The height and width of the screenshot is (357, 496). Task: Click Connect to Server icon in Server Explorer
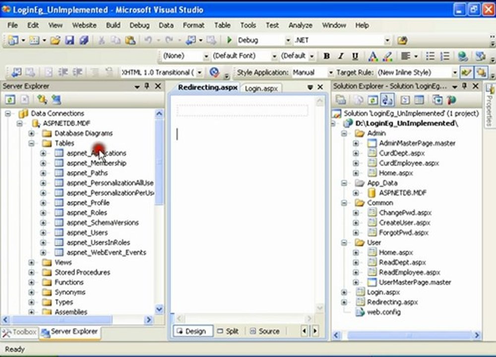tap(57, 100)
